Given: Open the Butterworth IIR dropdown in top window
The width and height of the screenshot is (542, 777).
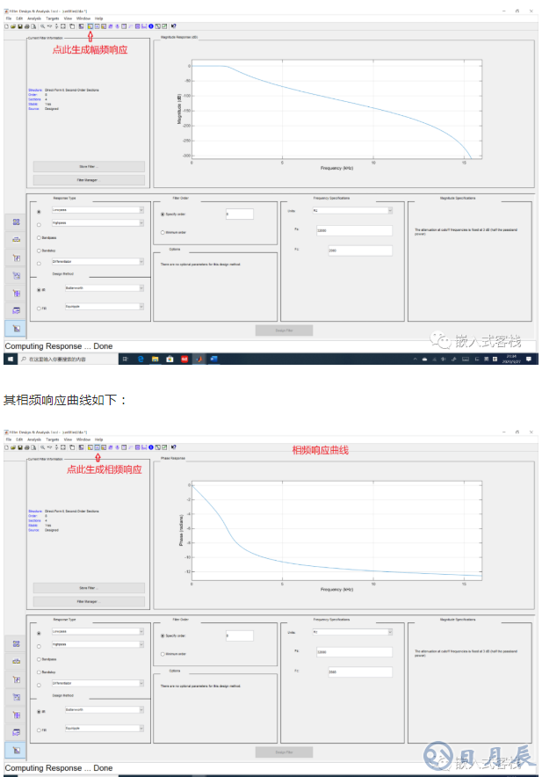Looking at the screenshot, I should 142,288.
